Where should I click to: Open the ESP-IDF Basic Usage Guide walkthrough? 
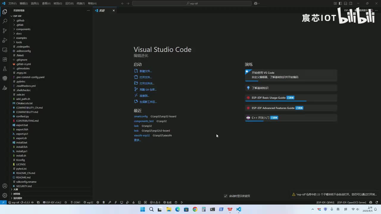(x=291, y=98)
